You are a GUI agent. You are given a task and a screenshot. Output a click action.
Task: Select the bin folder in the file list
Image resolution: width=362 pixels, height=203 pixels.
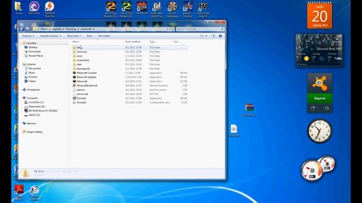(130, 47)
